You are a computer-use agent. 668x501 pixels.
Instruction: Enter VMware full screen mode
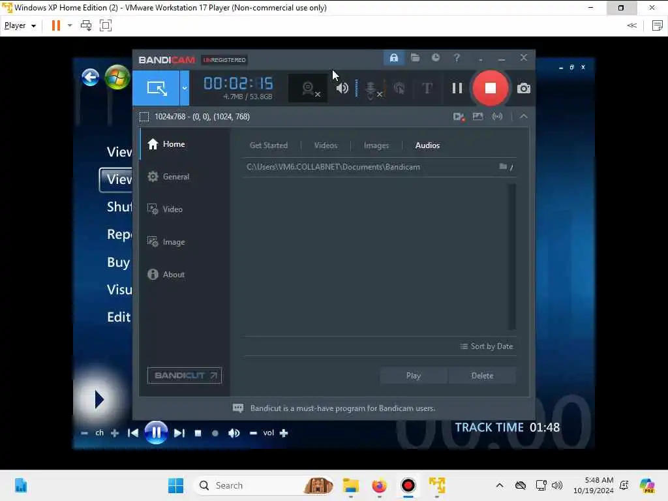tap(105, 25)
